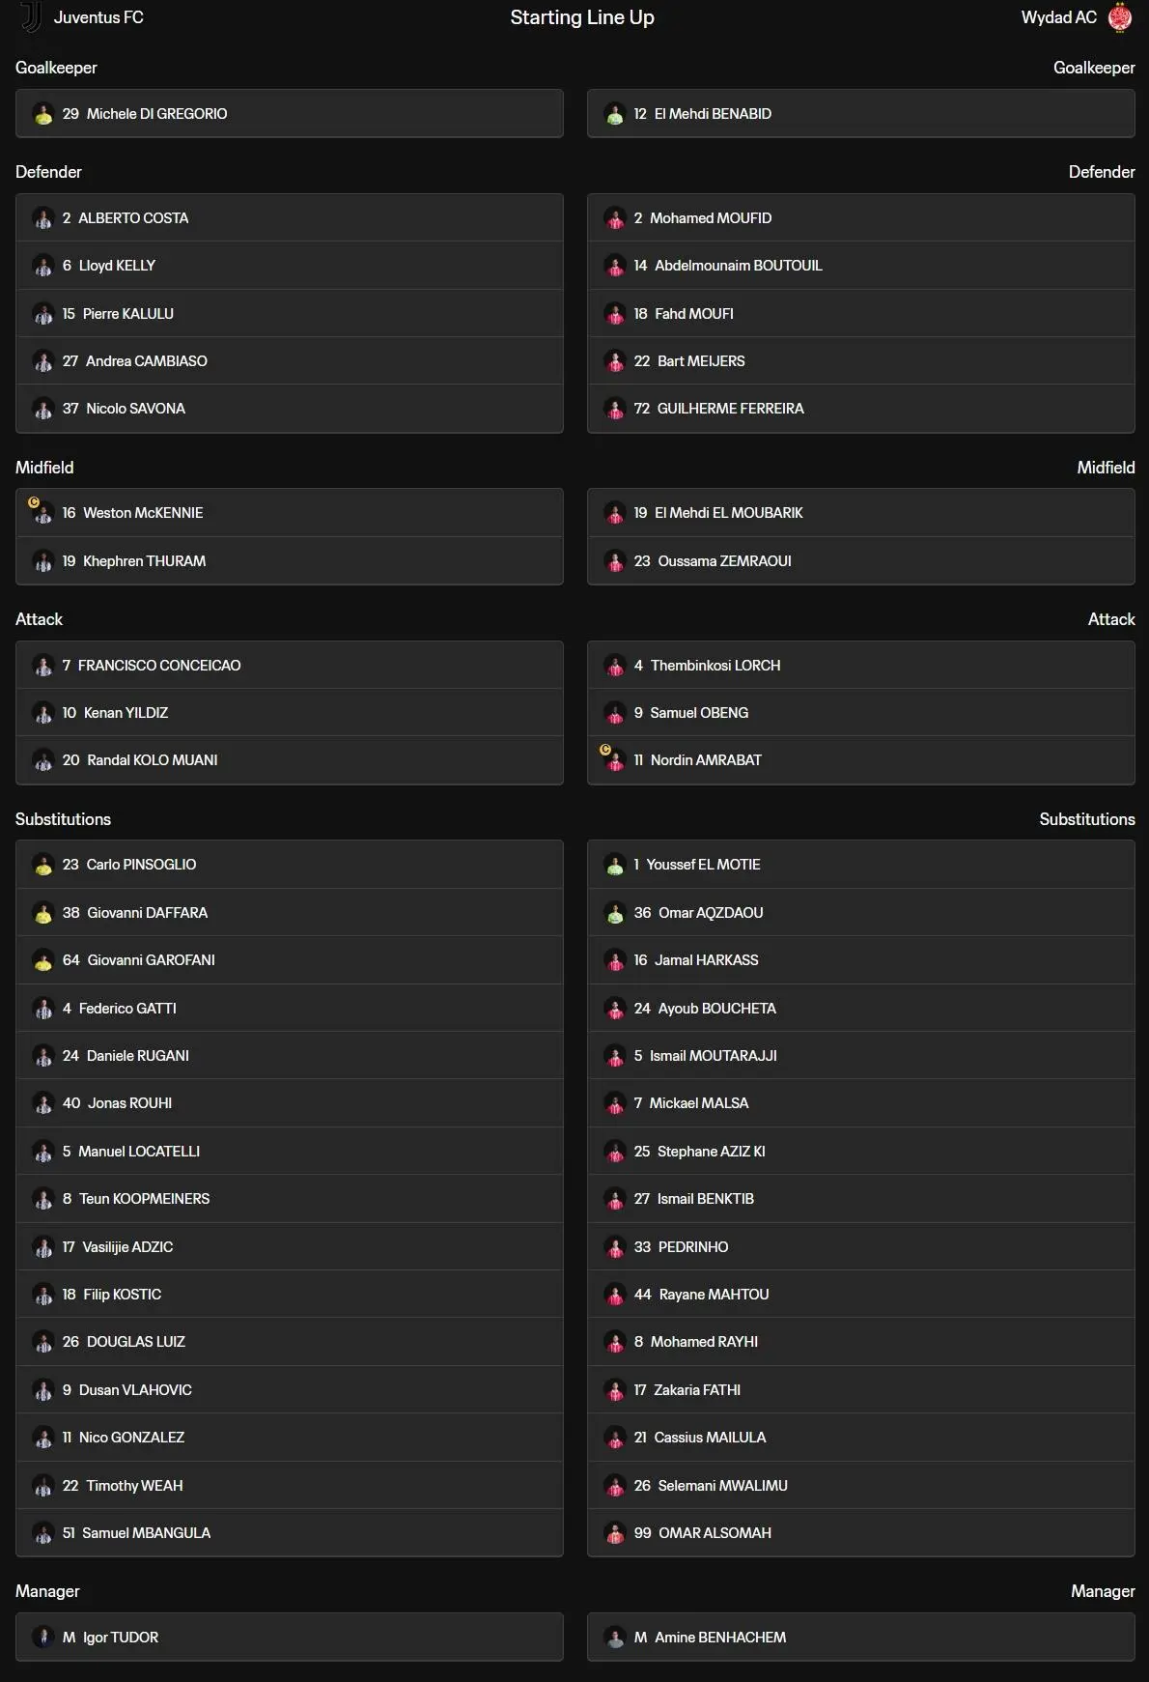Open Teun Koopmeiners substitute entry
This screenshot has height=1682, width=1149.
click(x=290, y=1199)
